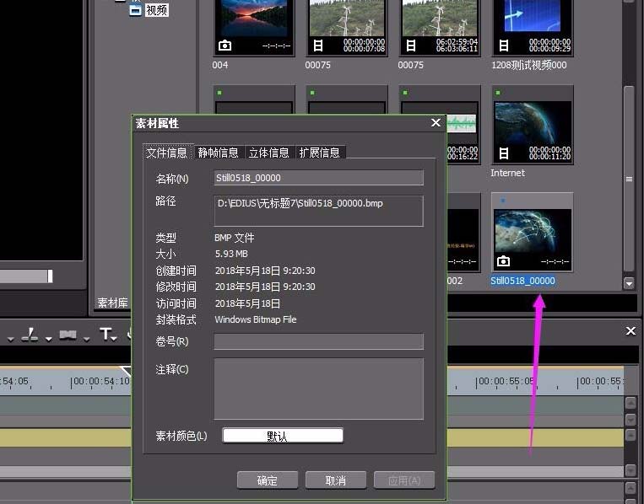Click the default transition tool icon
The image size is (644, 504).
pyautogui.click(x=68, y=335)
